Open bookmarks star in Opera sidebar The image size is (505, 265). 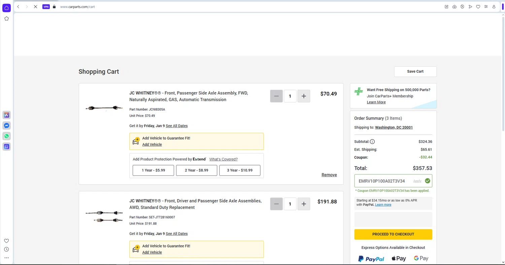(x=6, y=19)
